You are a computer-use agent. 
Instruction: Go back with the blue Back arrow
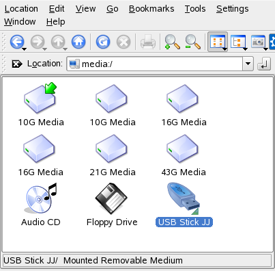click(17, 42)
